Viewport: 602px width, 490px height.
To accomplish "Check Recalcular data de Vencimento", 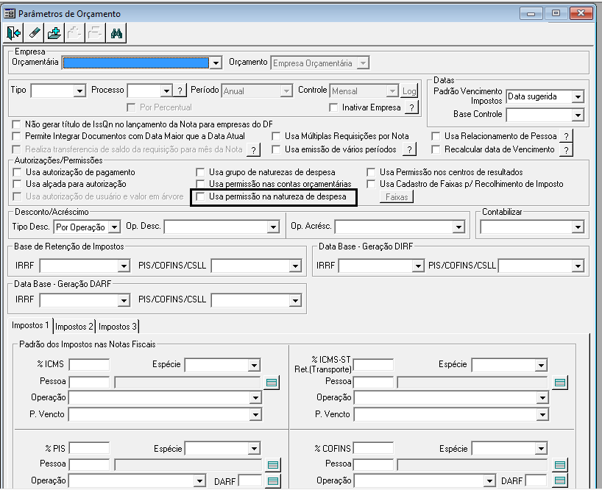I will [436, 149].
